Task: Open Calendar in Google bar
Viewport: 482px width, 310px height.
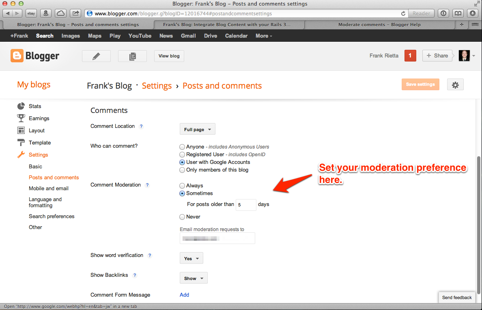Action: coord(236,36)
